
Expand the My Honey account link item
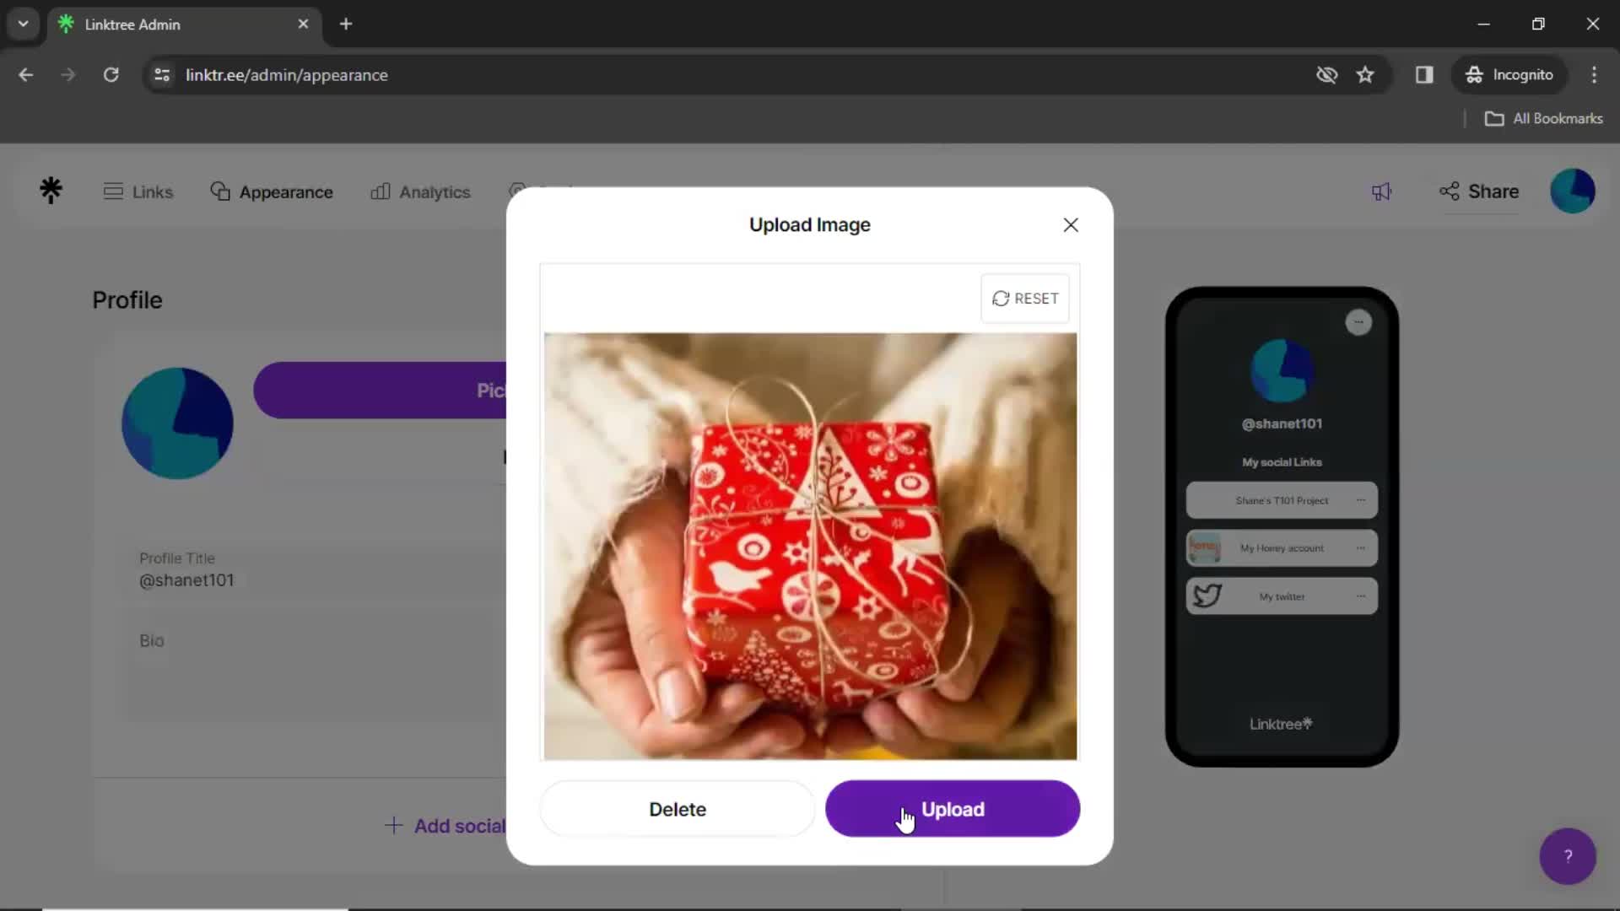(x=1363, y=547)
